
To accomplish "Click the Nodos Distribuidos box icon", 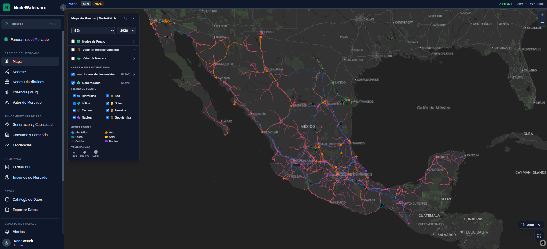I will pos(7,82).
